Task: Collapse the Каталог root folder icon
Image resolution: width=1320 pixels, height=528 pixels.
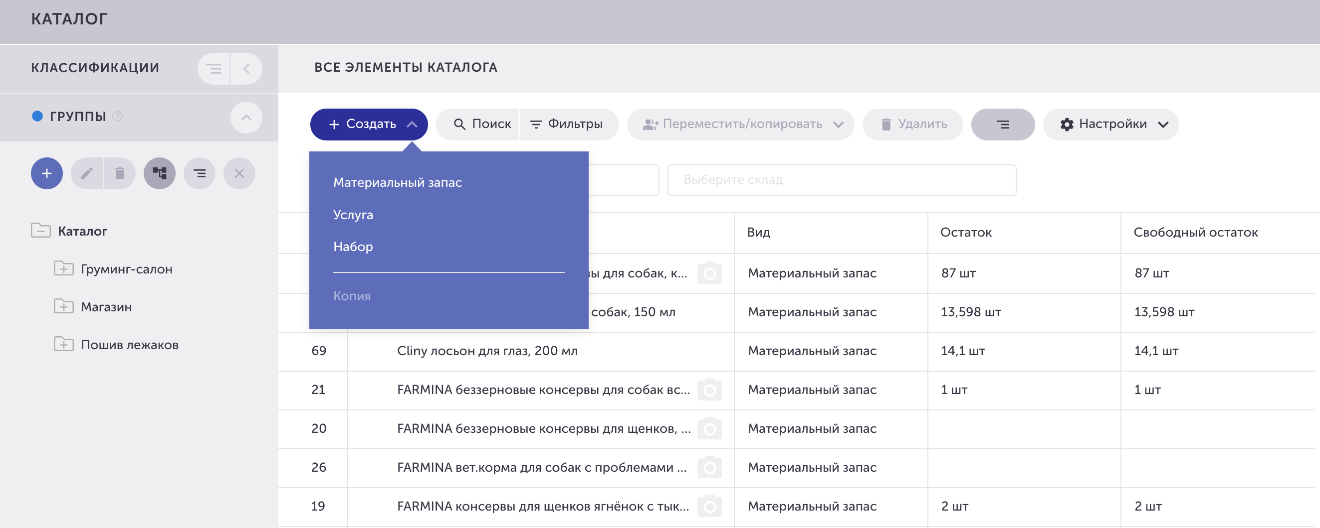Action: click(40, 231)
